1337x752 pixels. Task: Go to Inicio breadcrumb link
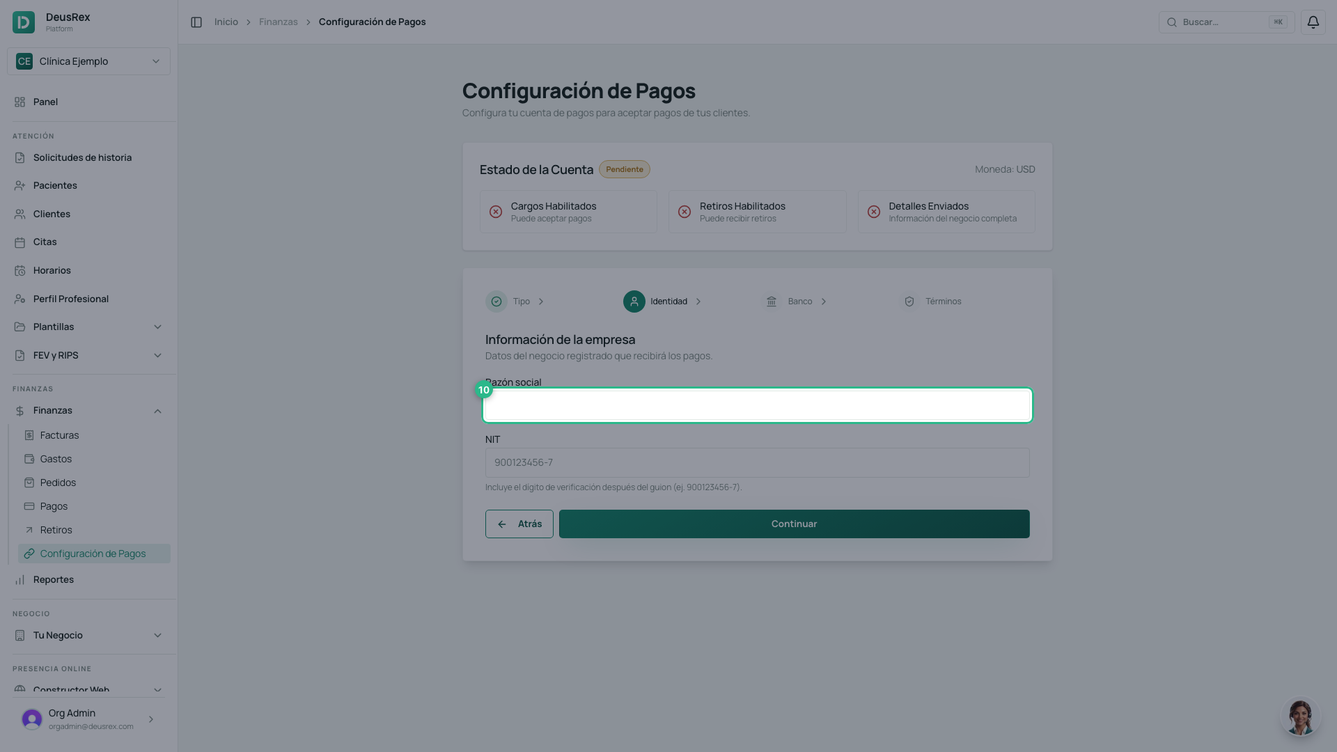click(x=226, y=22)
